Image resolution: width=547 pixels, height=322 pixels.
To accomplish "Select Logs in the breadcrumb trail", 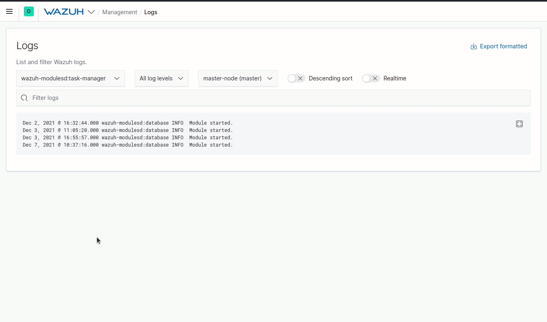I will coord(151,12).
